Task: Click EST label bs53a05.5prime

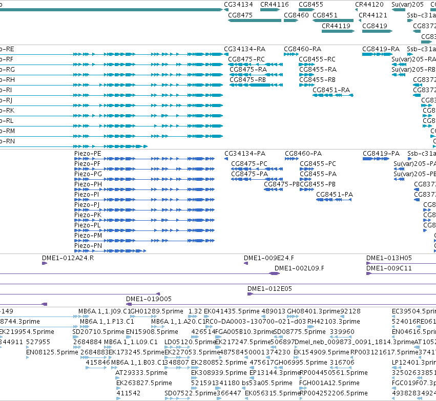Action: (x=267, y=383)
